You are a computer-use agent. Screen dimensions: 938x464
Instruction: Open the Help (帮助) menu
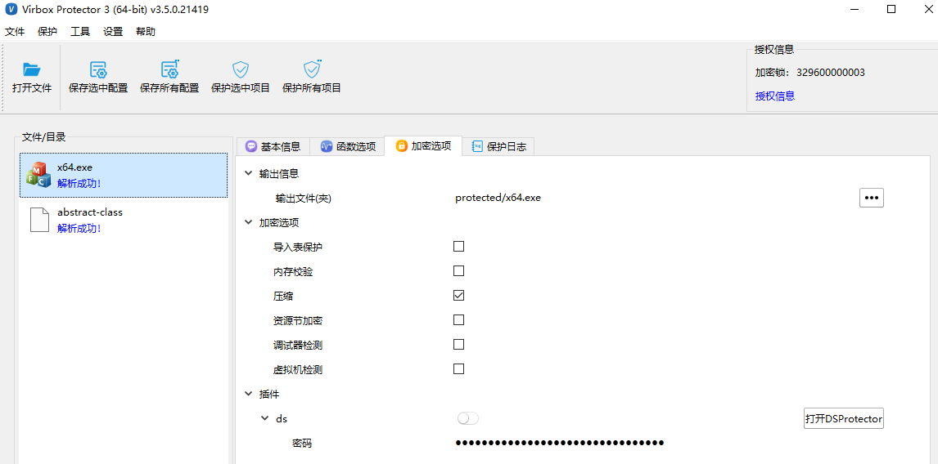coord(146,32)
